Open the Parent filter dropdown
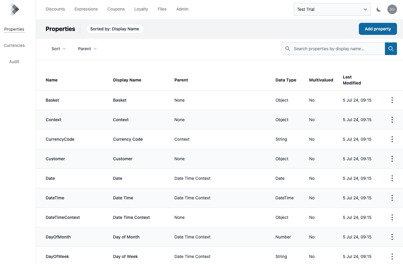 click(x=87, y=48)
